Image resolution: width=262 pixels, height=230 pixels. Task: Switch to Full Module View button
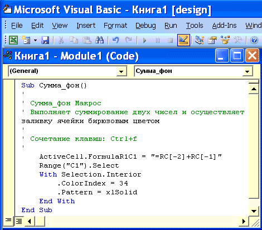[x=19, y=221]
